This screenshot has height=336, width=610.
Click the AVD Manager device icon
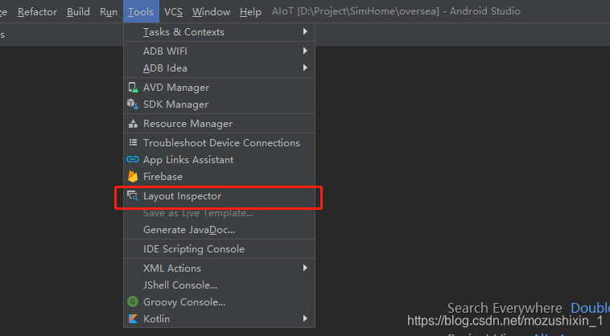point(133,88)
